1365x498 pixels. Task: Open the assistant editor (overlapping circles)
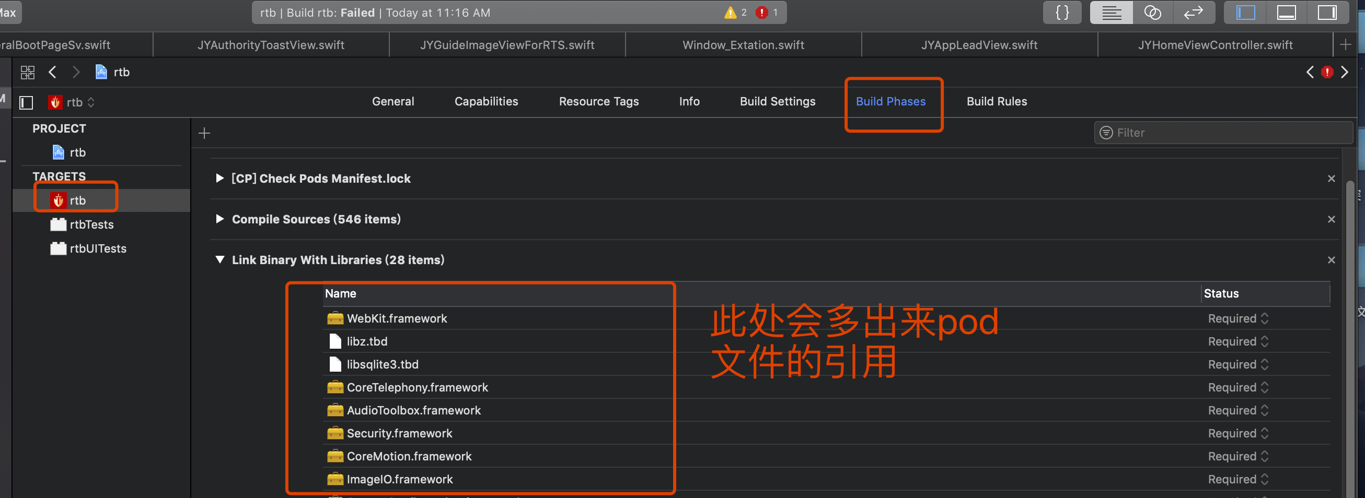click(x=1152, y=13)
